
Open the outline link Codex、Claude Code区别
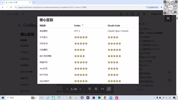[151, 33]
